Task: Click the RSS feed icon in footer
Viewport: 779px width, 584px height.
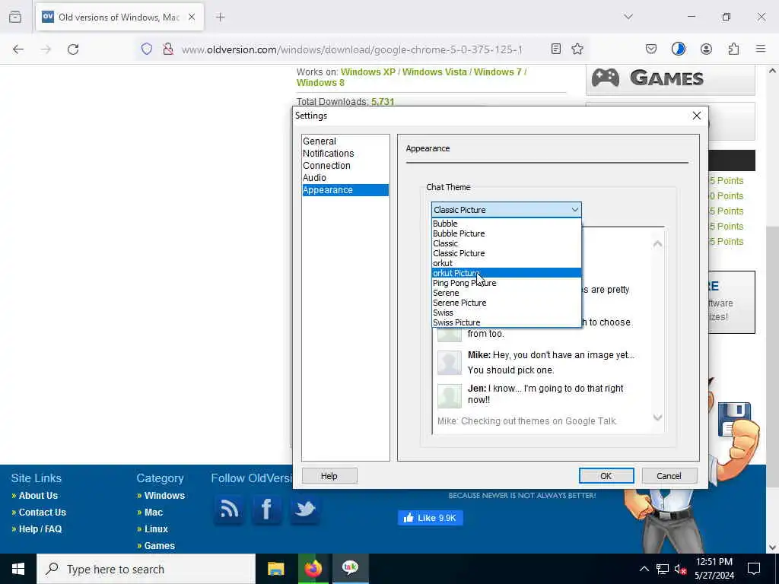Action: coord(229,509)
